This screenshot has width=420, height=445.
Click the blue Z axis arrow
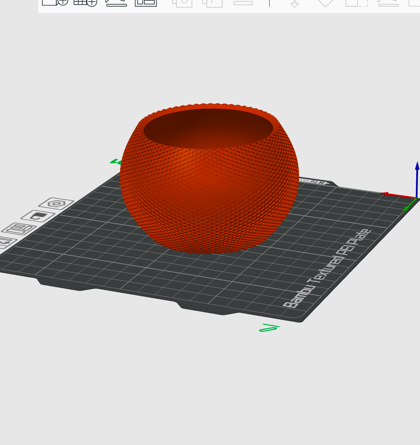[x=417, y=180]
